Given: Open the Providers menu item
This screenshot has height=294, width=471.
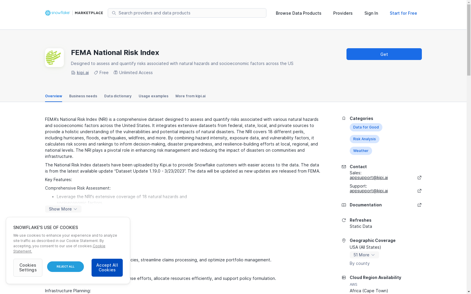Looking at the screenshot, I should pos(343,13).
